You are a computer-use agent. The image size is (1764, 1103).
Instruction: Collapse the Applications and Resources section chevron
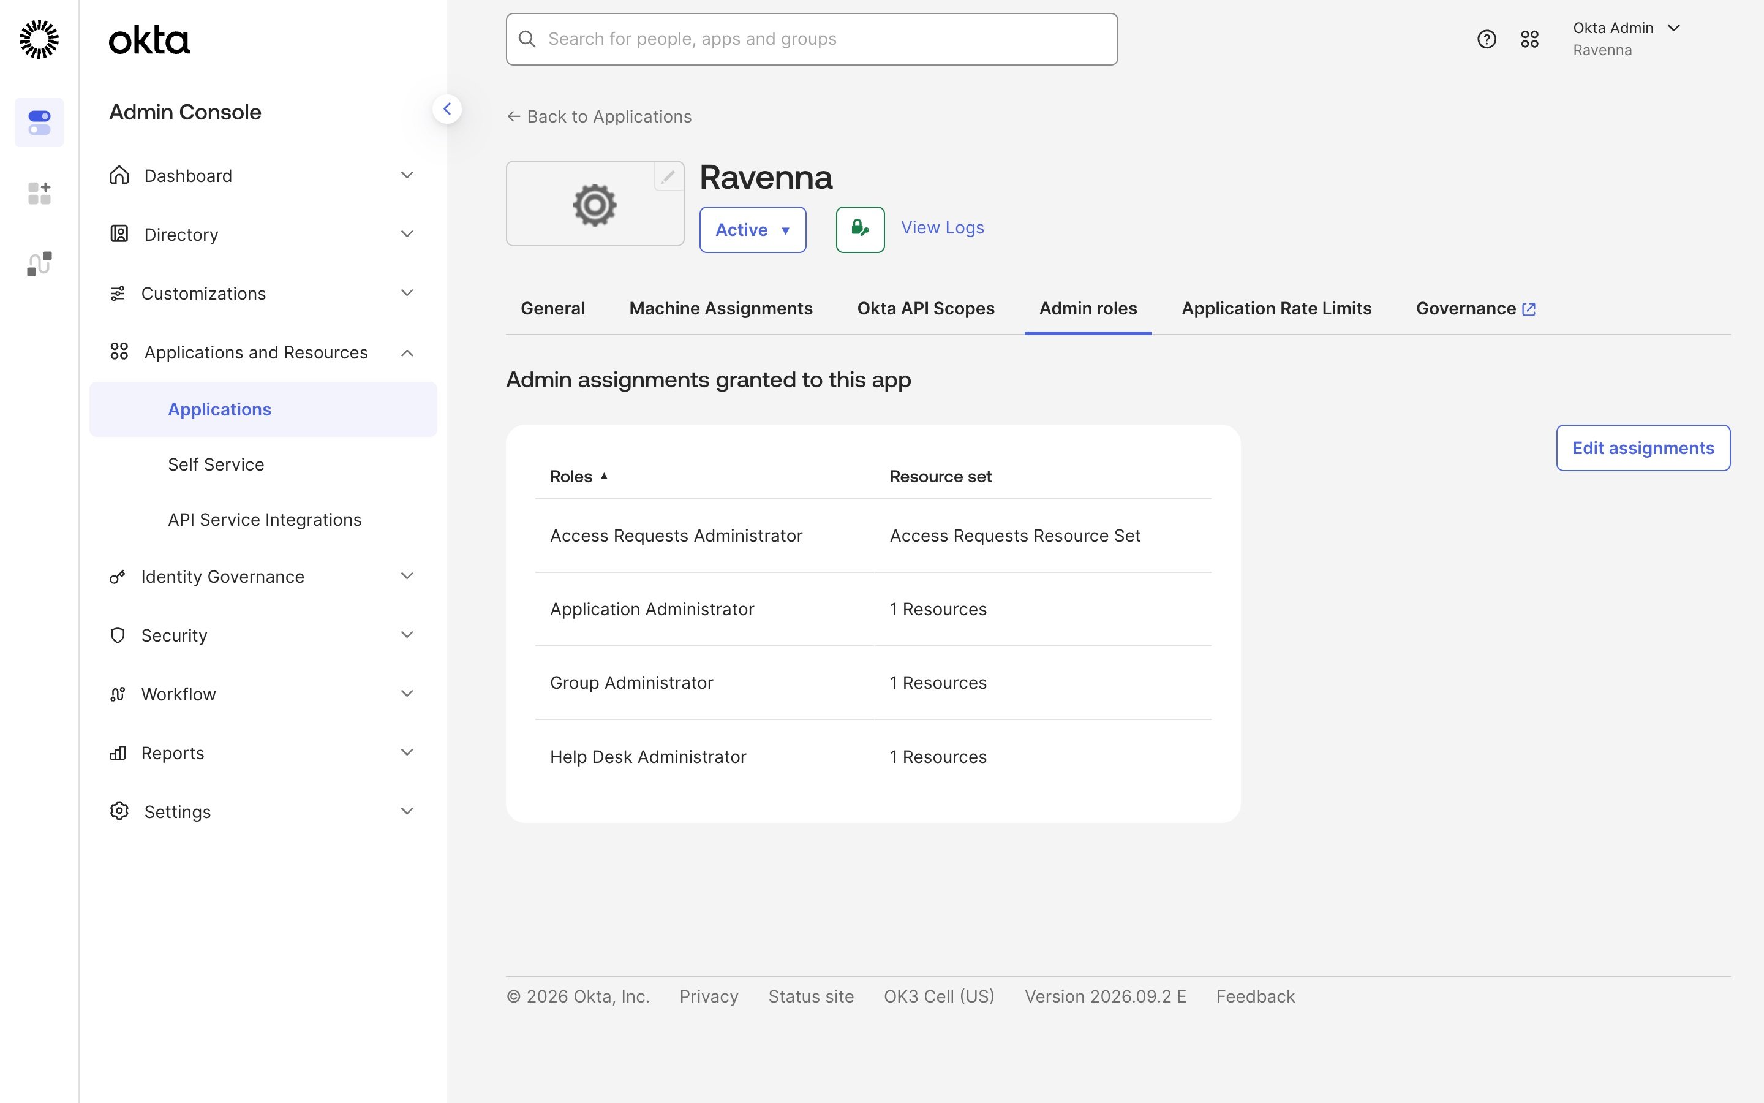[x=407, y=353]
